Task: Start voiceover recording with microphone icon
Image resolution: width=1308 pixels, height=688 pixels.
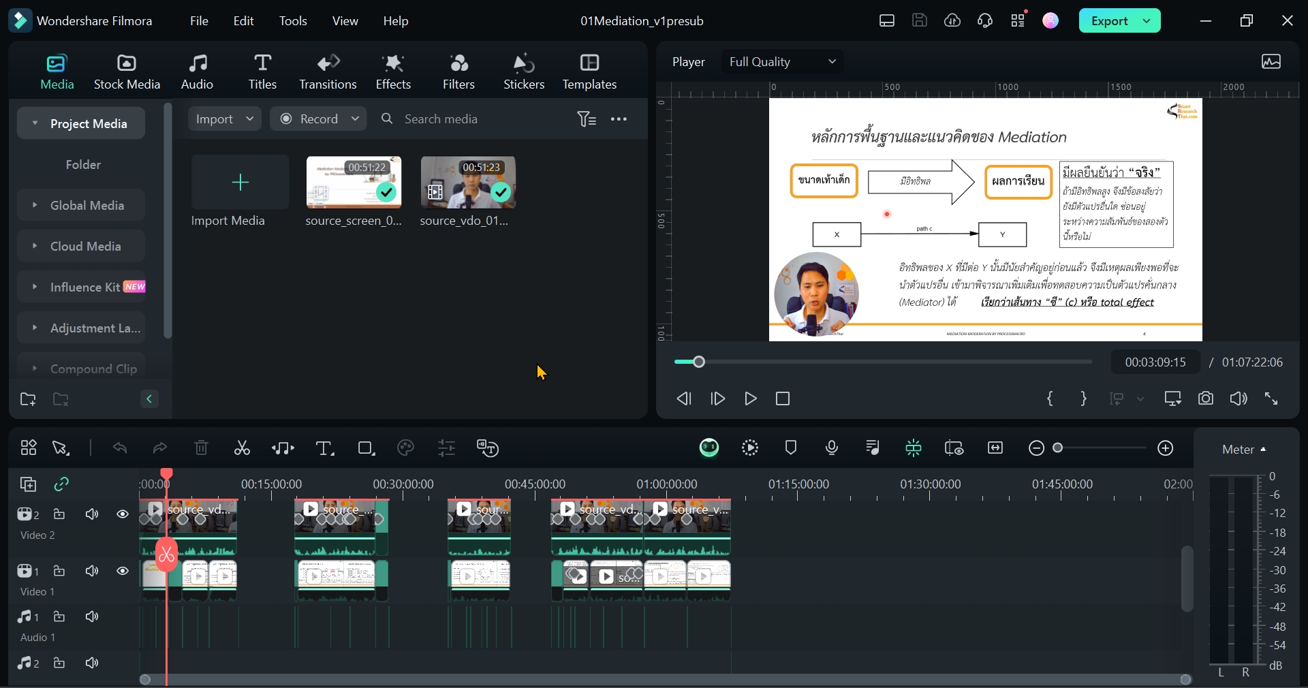Action: click(x=832, y=448)
